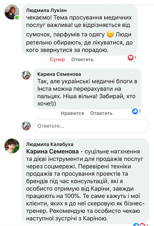Click Людмила Лукіян's profile avatar

[x=12, y=12]
